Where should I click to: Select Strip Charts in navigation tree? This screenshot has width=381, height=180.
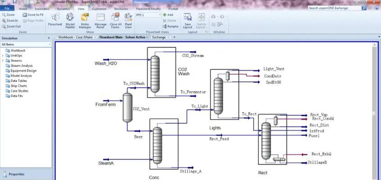click(x=19, y=86)
